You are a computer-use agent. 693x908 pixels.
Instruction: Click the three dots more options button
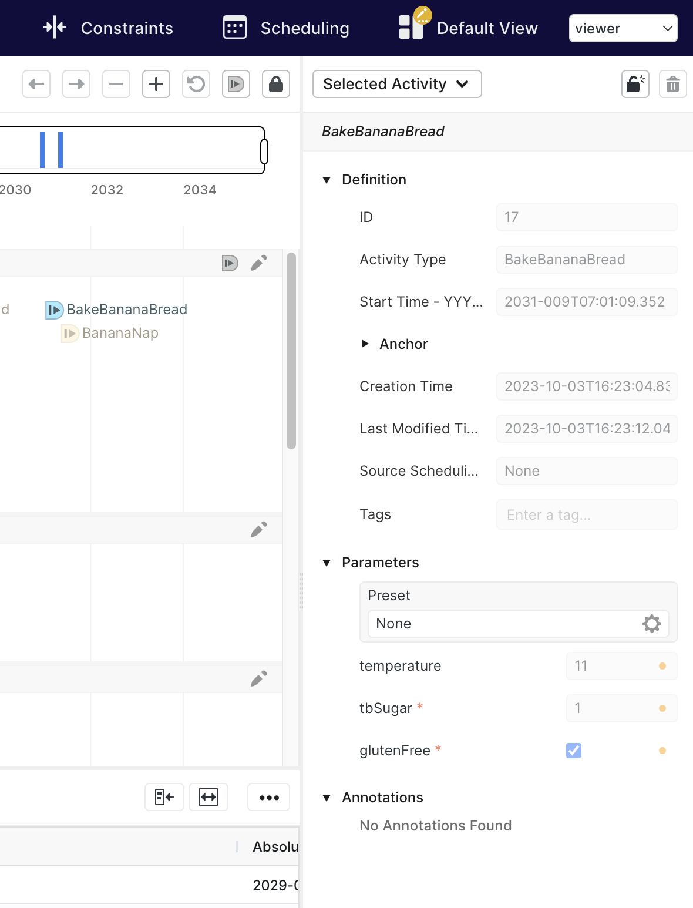tap(269, 798)
